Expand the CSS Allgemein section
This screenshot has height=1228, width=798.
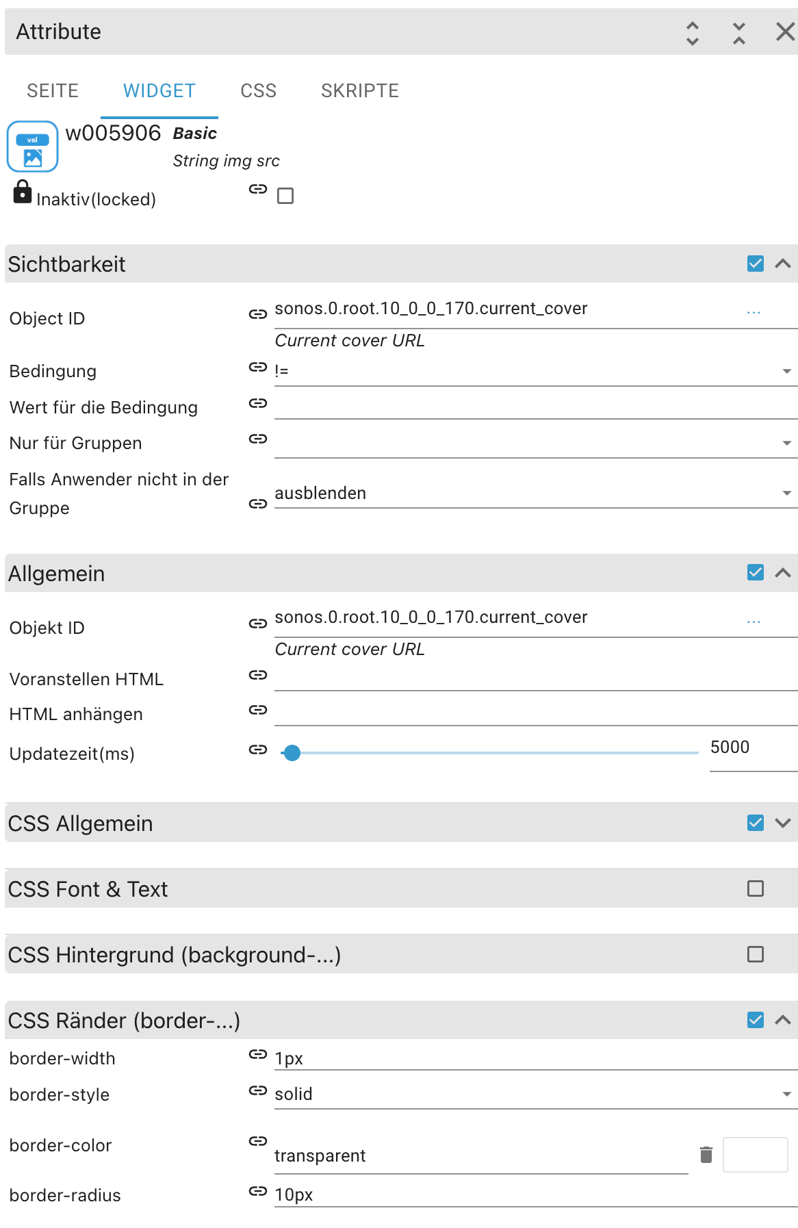783,823
